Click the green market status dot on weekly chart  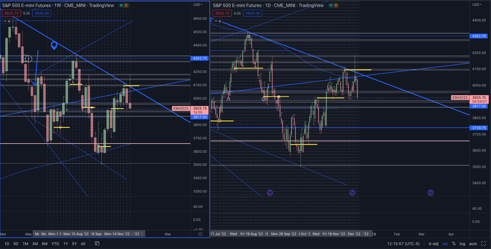pyautogui.click(x=121, y=5)
